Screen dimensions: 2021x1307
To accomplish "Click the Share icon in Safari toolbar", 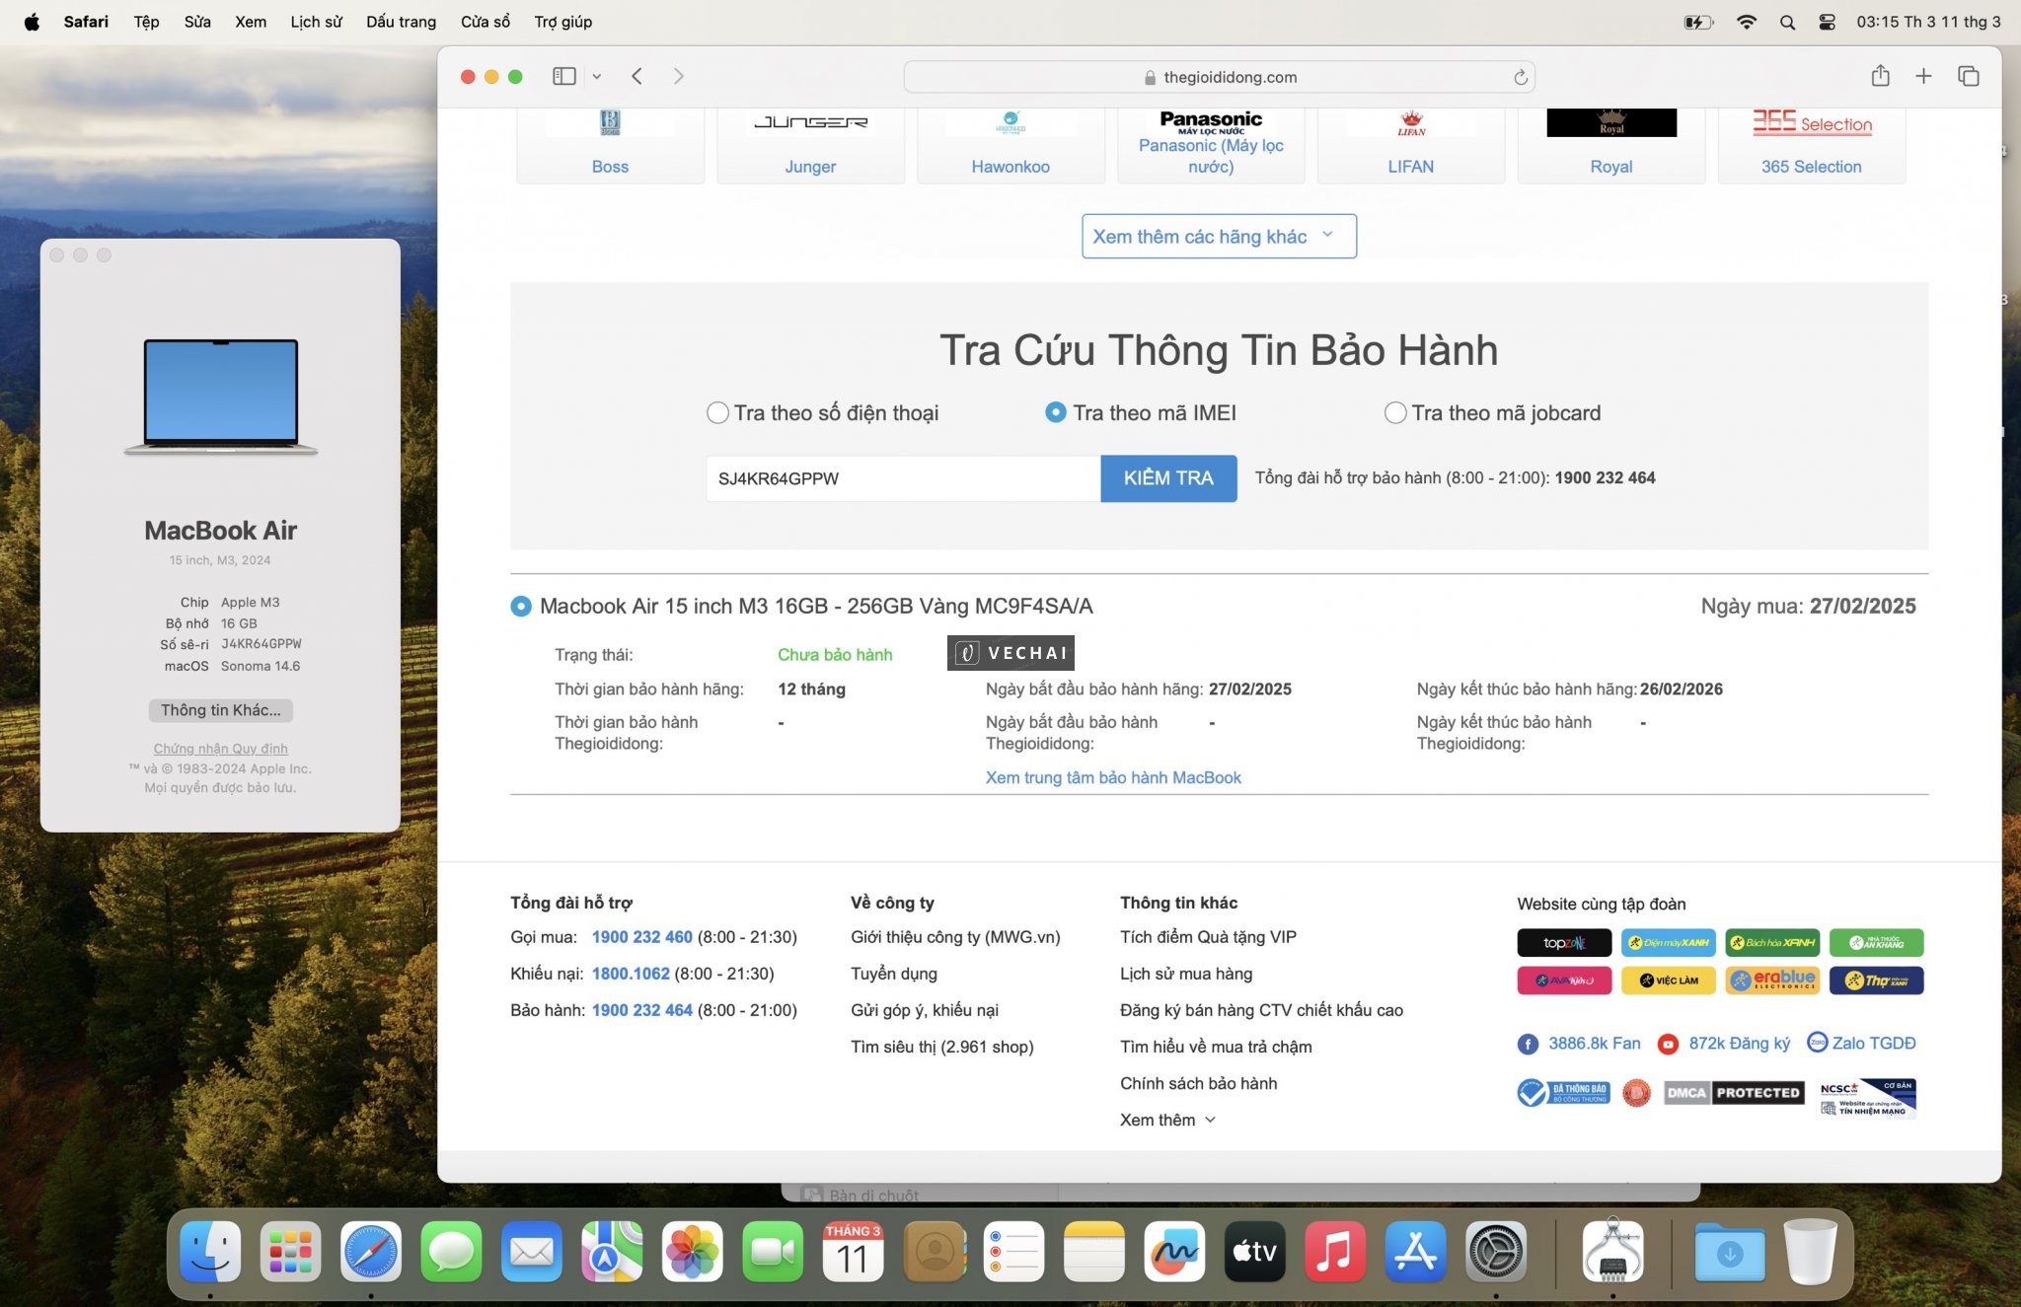I will tap(1880, 76).
